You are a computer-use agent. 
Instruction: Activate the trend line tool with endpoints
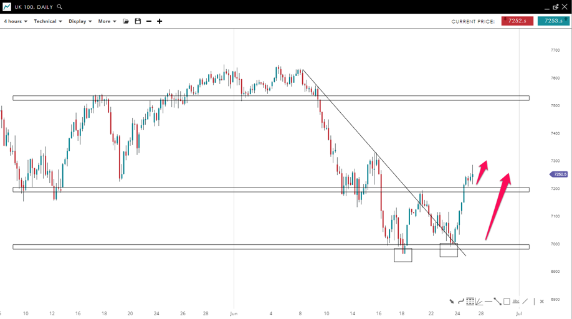click(497, 302)
